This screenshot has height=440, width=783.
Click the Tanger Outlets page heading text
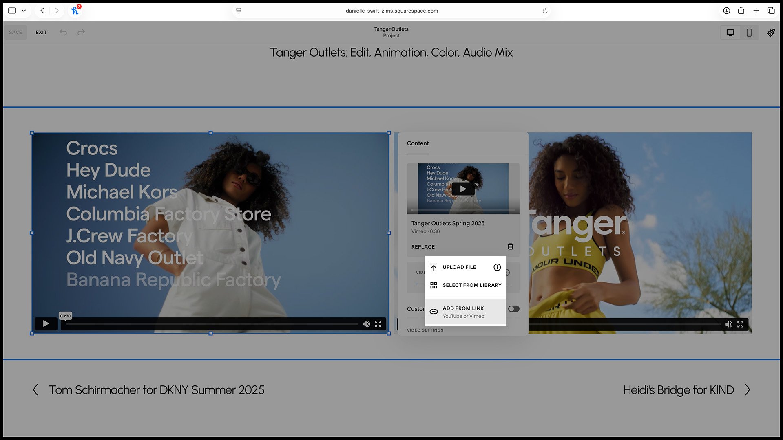pyautogui.click(x=391, y=53)
